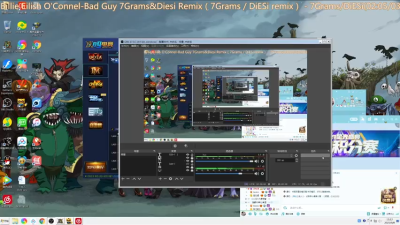The height and width of the screenshot is (225, 400).
Task: Toggle visibility eye of second 'GDI+' text source
Action: [188, 164]
